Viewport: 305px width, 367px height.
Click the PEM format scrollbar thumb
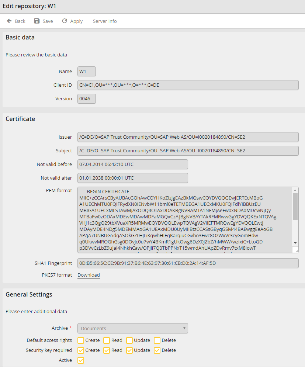tap(295, 207)
